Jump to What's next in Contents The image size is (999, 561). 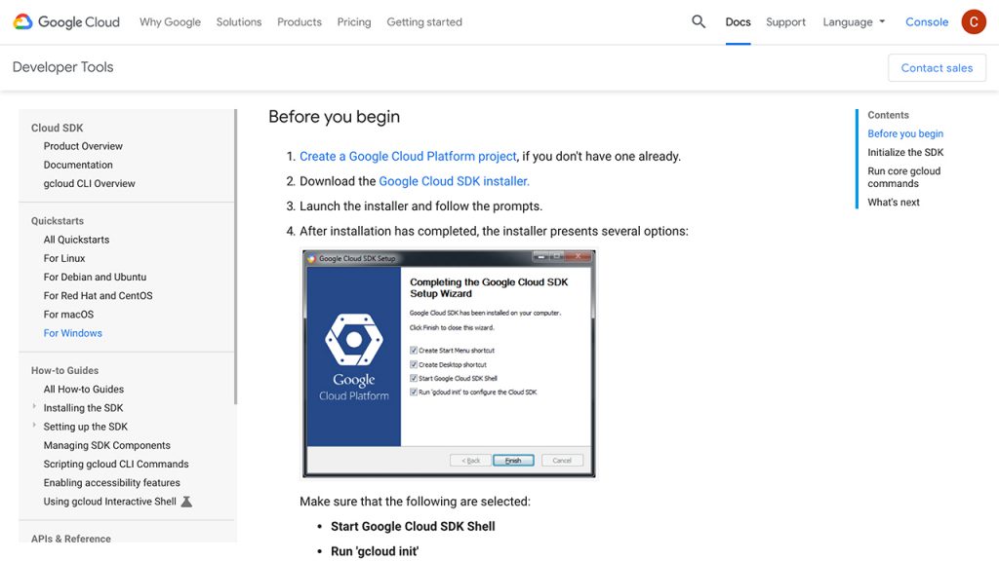pos(894,203)
